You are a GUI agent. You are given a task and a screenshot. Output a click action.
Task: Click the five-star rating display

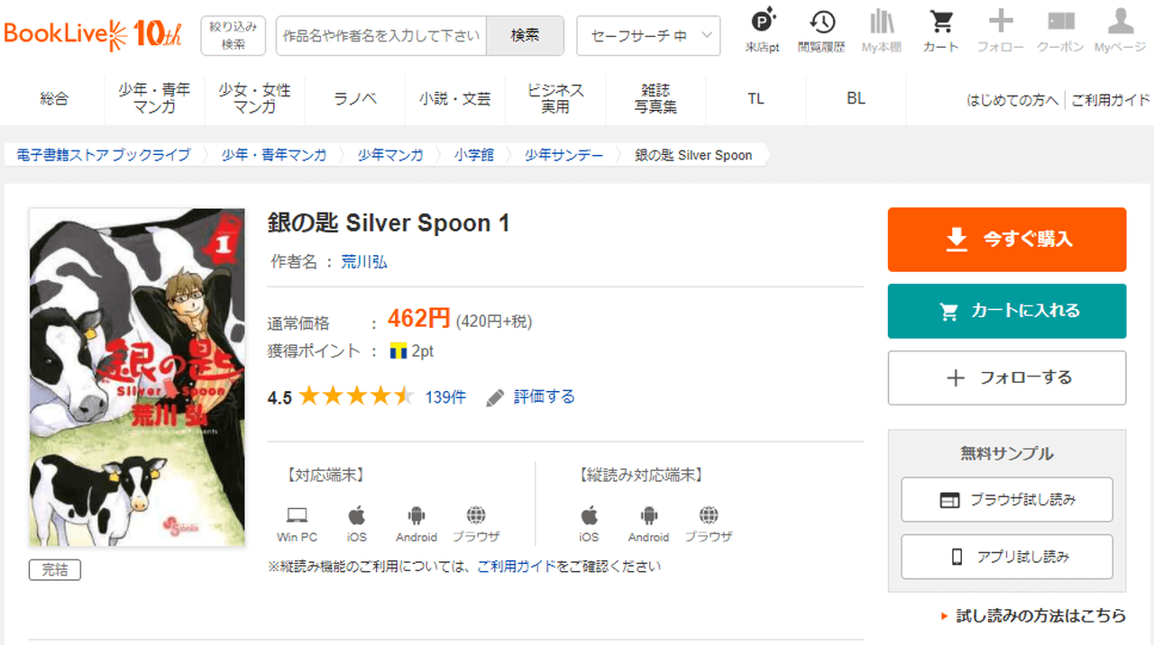coord(356,396)
